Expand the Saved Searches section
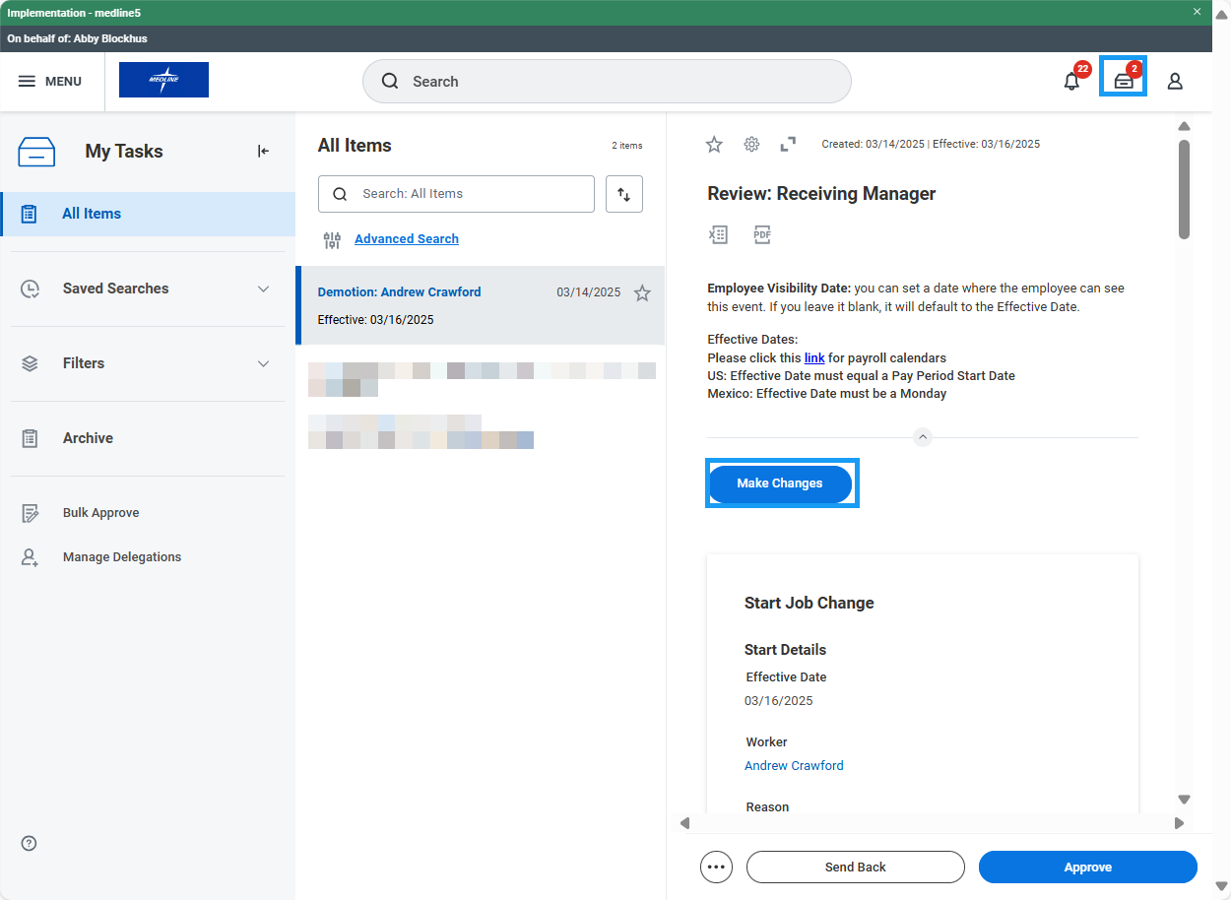Screen dimensions: 1231x900 click(x=263, y=289)
